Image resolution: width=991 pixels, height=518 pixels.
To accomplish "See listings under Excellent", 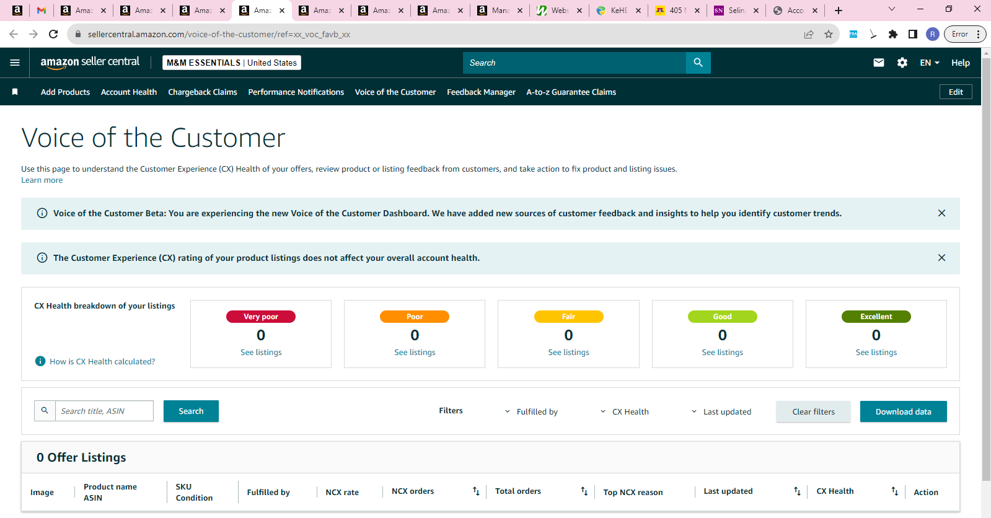I will coord(876,352).
